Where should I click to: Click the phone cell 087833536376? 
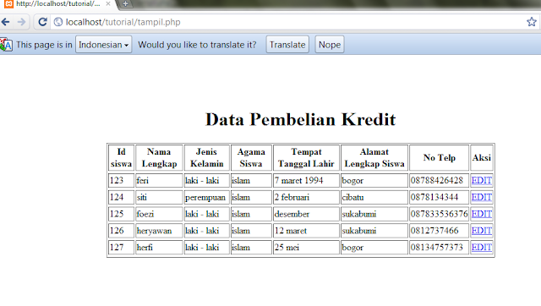(440, 214)
